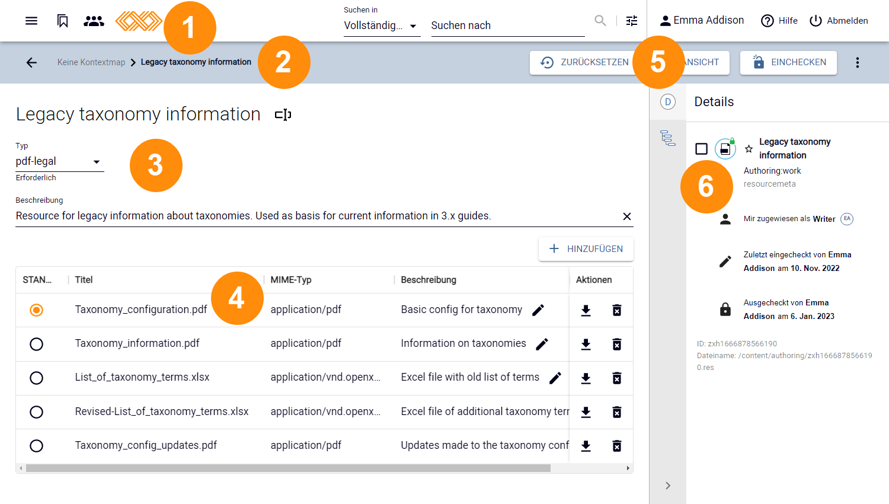Click the rename icon beside the title

283,114
